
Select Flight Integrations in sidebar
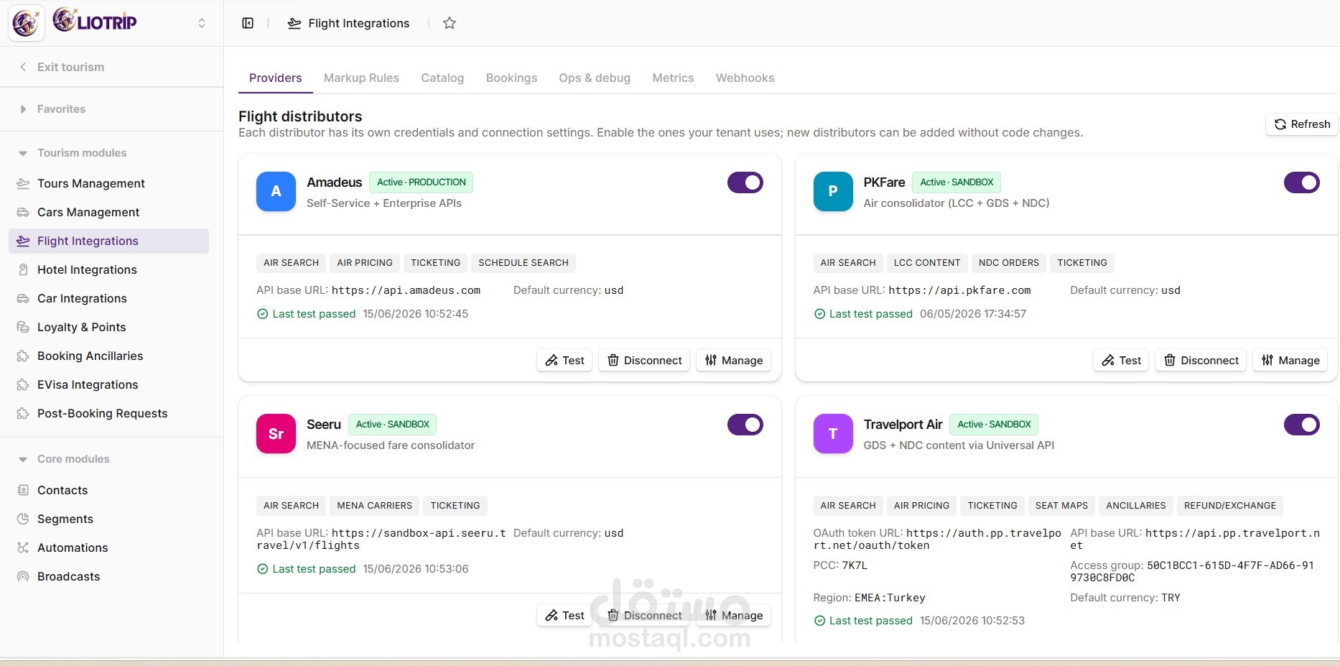click(x=108, y=241)
